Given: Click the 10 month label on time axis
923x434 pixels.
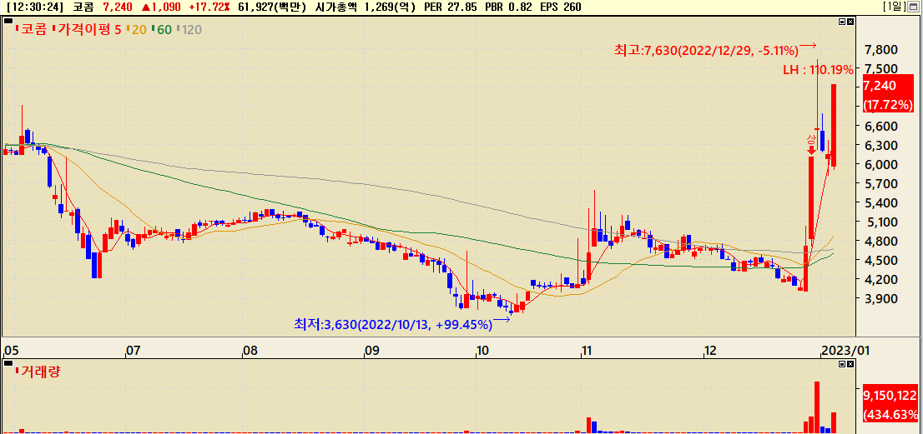Looking at the screenshot, I should tap(482, 352).
